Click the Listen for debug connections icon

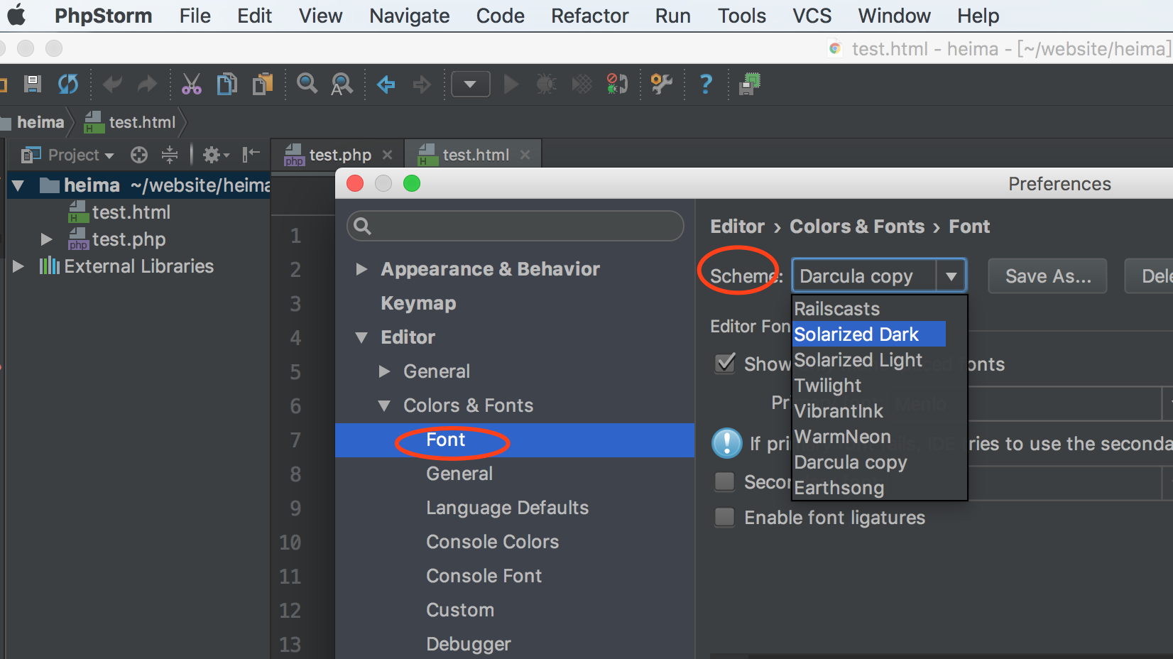click(617, 84)
